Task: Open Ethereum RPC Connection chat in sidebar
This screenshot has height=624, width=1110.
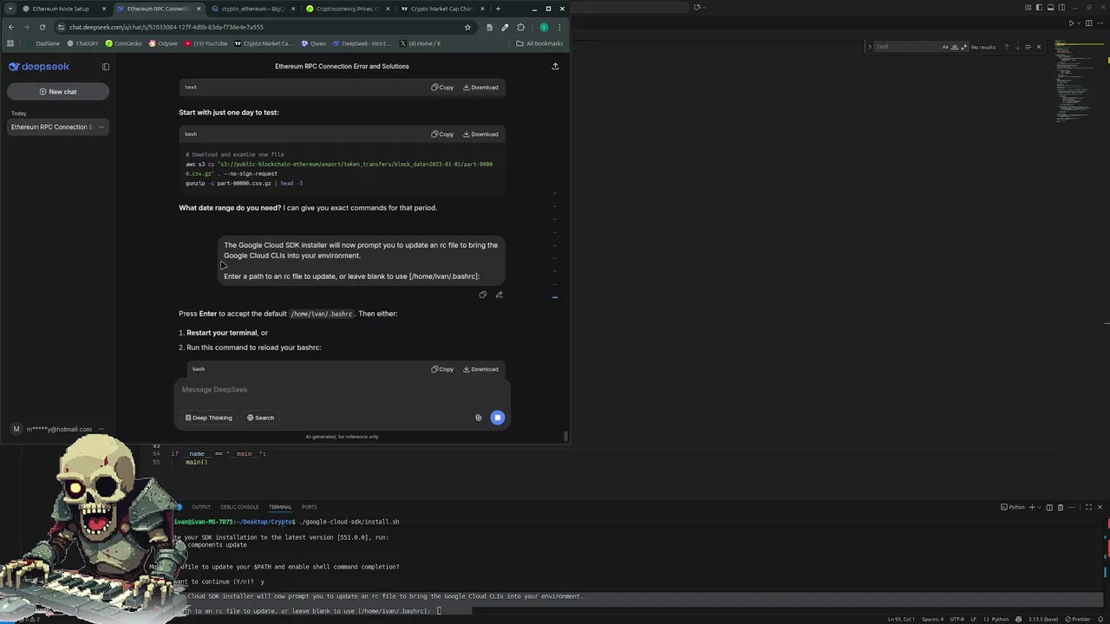Action: 50,127
